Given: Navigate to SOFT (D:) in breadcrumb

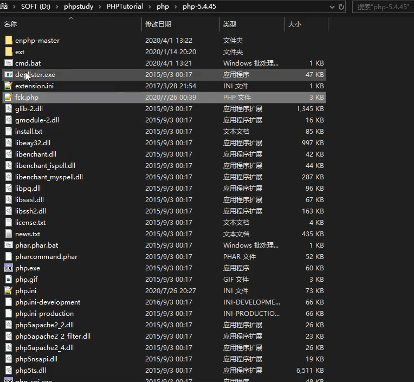Looking at the screenshot, I should pyautogui.click(x=36, y=7).
